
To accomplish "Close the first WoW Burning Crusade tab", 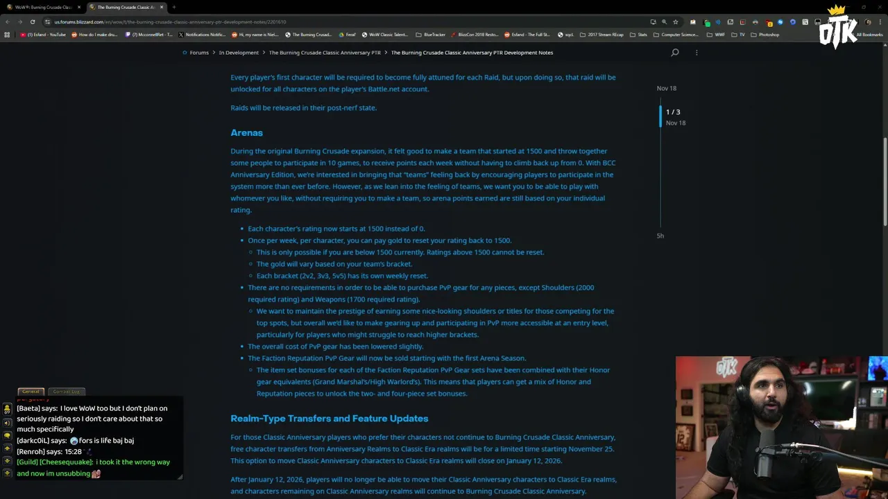I will (x=79, y=7).
